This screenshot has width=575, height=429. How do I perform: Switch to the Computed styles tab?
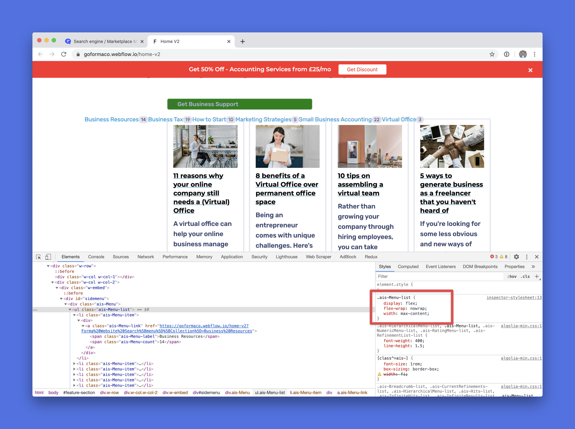tap(408, 267)
